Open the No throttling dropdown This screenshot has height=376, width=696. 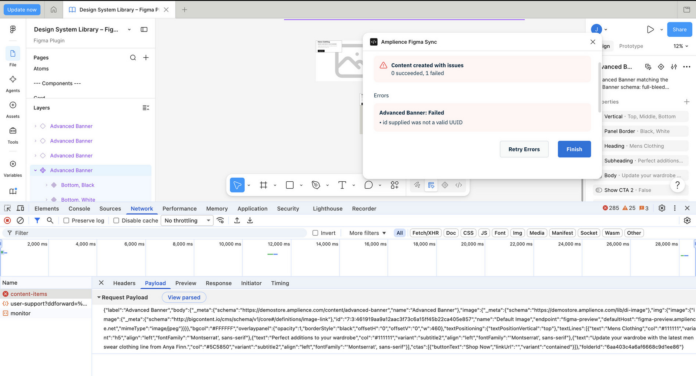(x=187, y=221)
